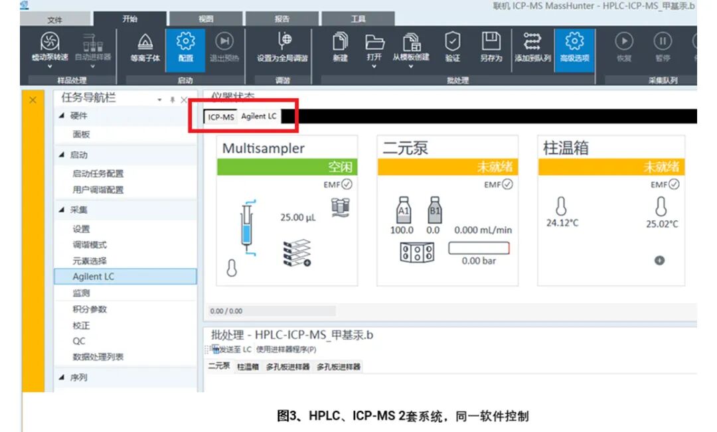
Task: Click solvent bottle B1 in 二元泵
Action: pyautogui.click(x=434, y=210)
